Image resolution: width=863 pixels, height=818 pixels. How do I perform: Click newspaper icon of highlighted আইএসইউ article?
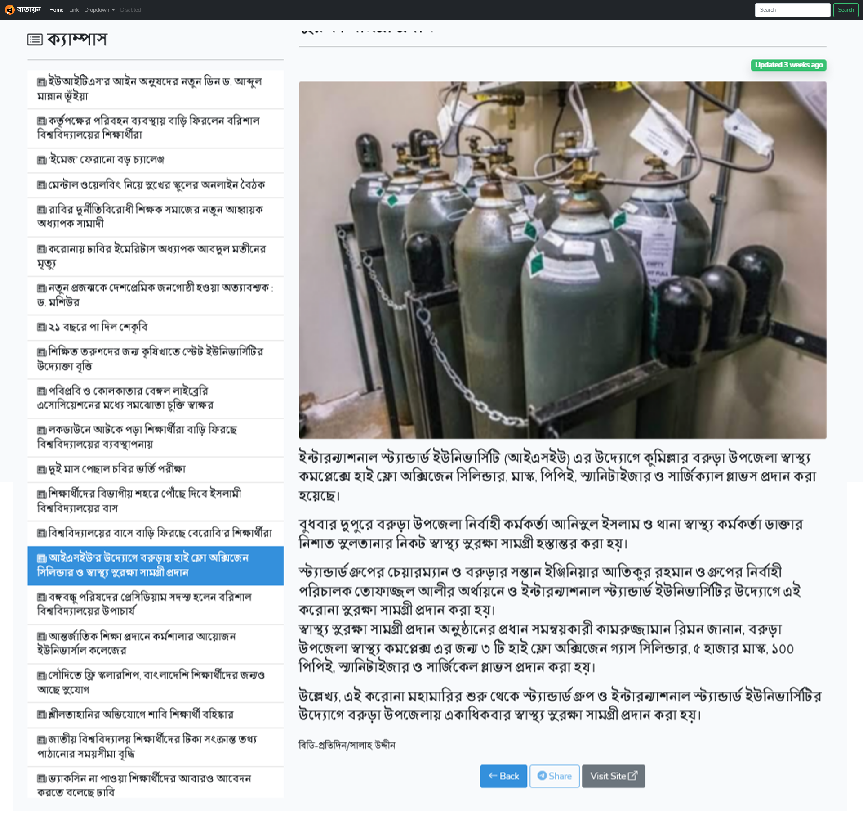click(x=42, y=558)
